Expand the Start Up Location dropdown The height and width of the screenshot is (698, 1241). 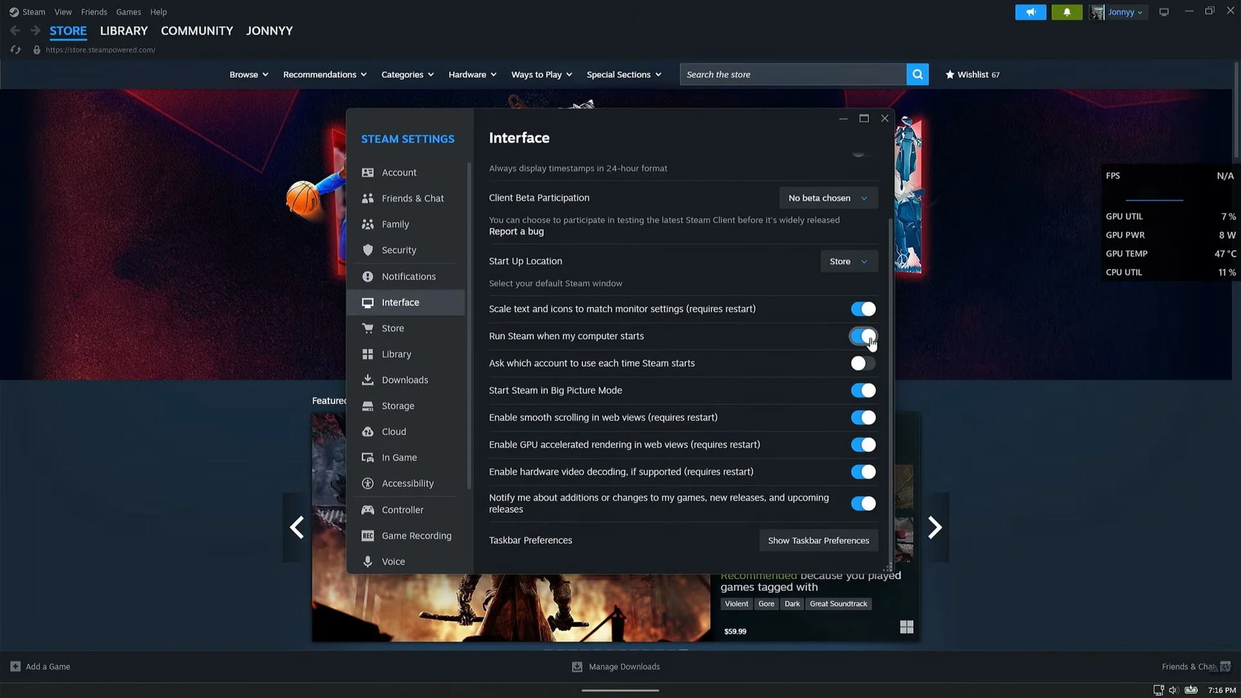point(849,261)
